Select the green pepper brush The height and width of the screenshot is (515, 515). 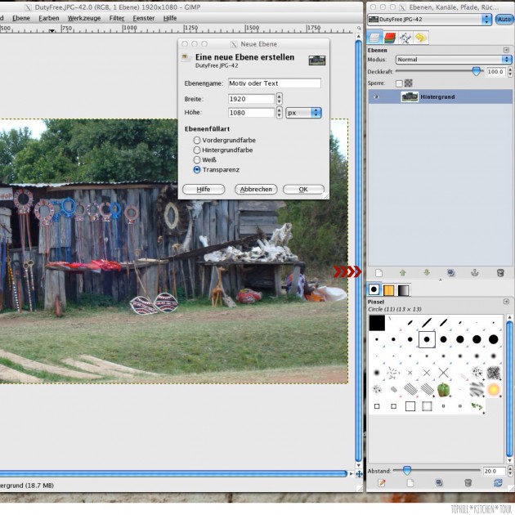click(443, 390)
